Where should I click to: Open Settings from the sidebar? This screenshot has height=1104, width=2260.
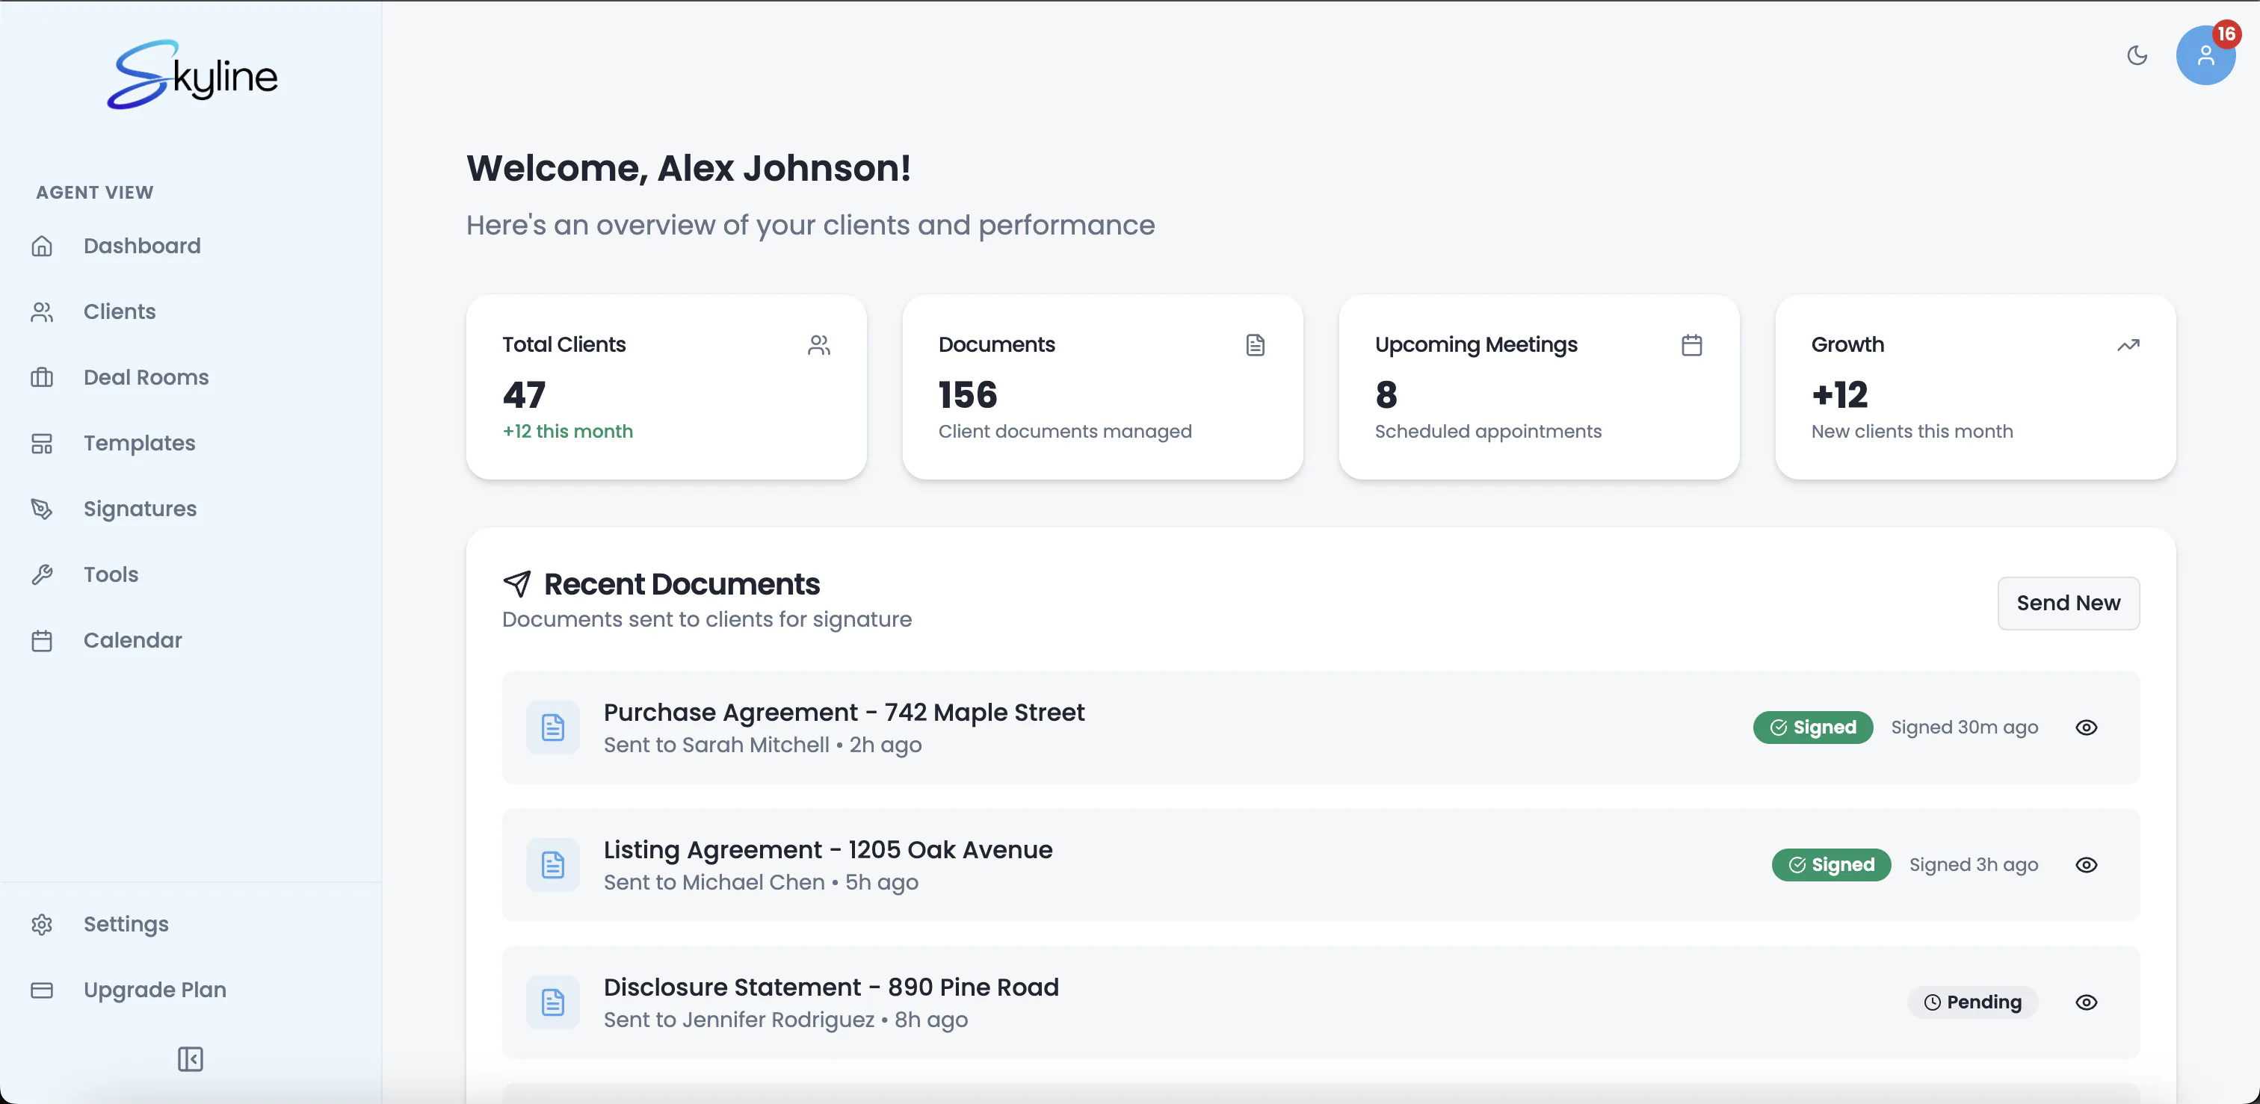126,924
